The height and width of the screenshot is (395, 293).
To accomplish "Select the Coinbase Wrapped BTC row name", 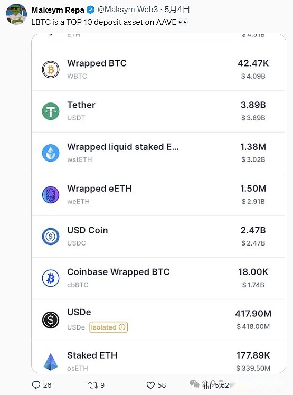I will [118, 272].
